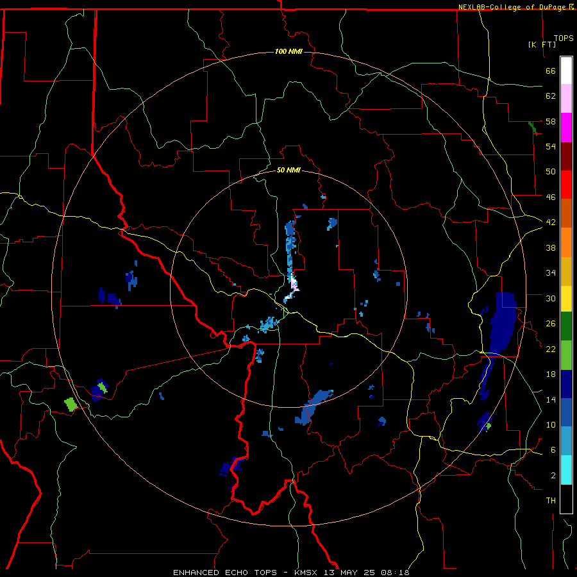This screenshot has height=577, width=577.
Task: Select the dark green 22–26 kft legend swatch
Action: click(x=566, y=326)
